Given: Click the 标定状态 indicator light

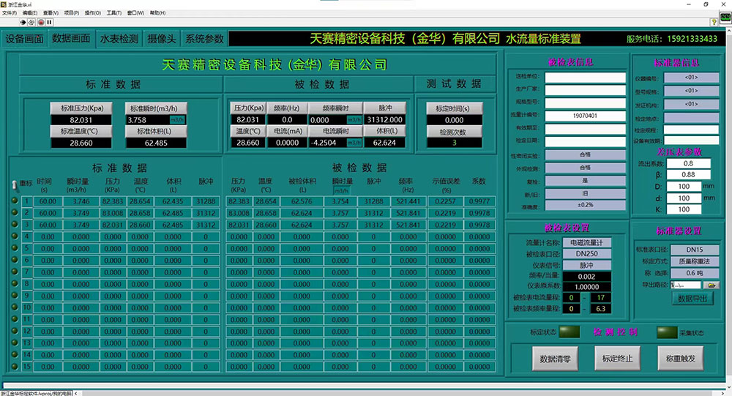Looking at the screenshot, I should [569, 332].
